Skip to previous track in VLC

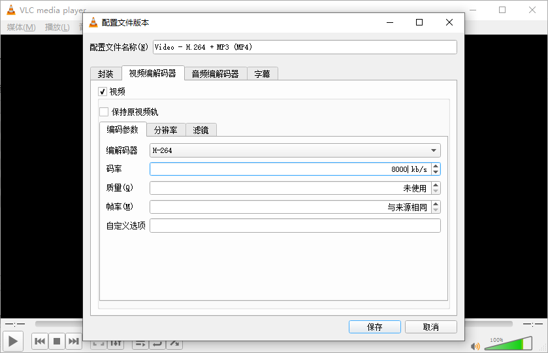(x=40, y=341)
